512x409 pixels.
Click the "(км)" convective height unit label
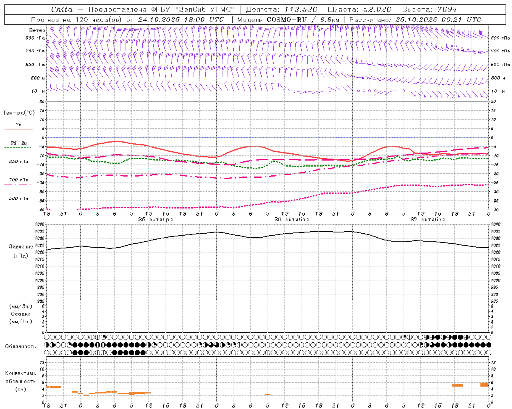[x=21, y=389]
